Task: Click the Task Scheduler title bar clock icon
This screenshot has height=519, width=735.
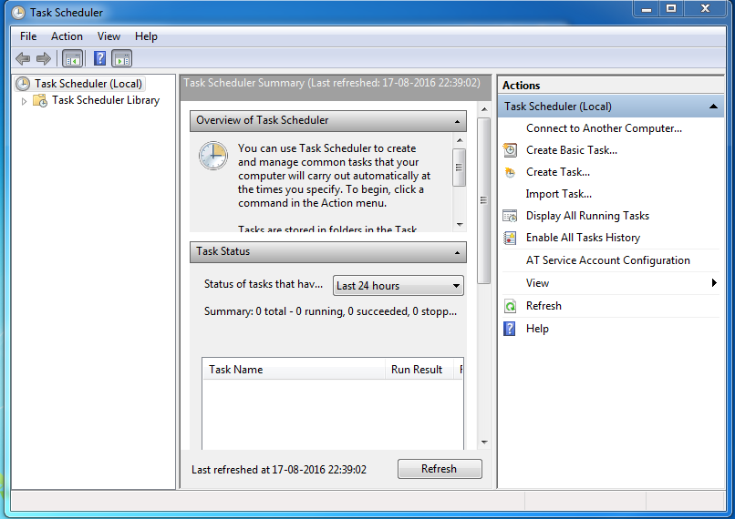Action: click(18, 13)
